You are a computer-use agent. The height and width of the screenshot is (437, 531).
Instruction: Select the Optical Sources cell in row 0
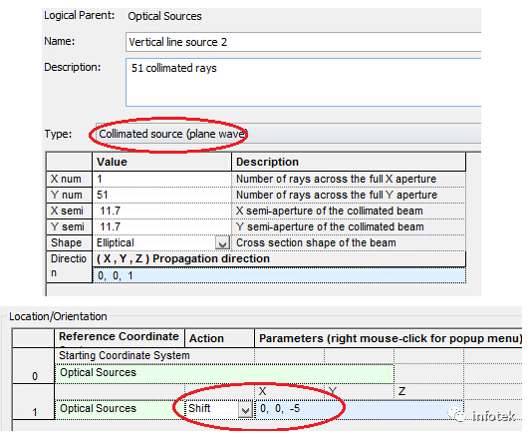[x=224, y=373]
